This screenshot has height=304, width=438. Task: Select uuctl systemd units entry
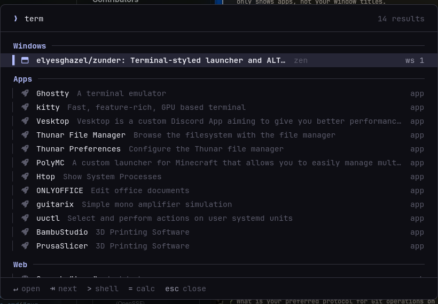[x=219, y=218]
